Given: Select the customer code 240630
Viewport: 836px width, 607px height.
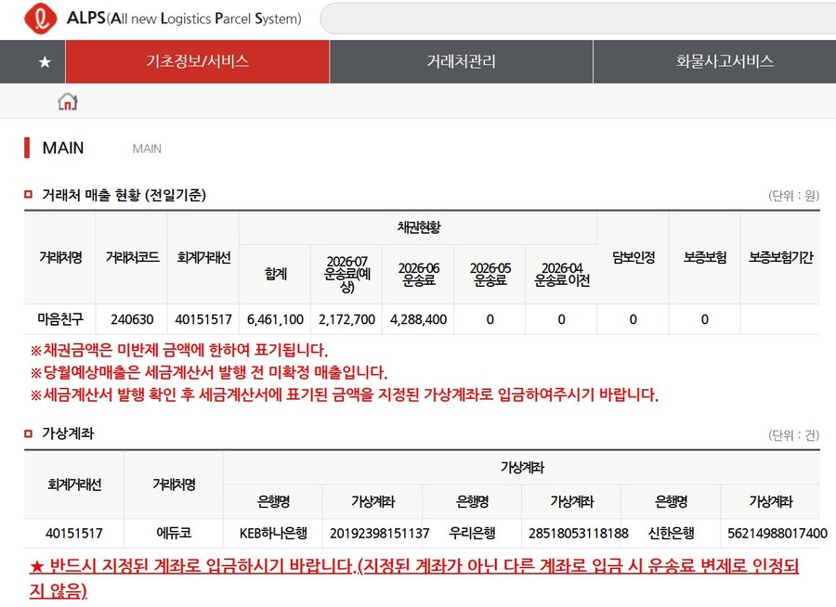Looking at the screenshot, I should pyautogui.click(x=132, y=319).
